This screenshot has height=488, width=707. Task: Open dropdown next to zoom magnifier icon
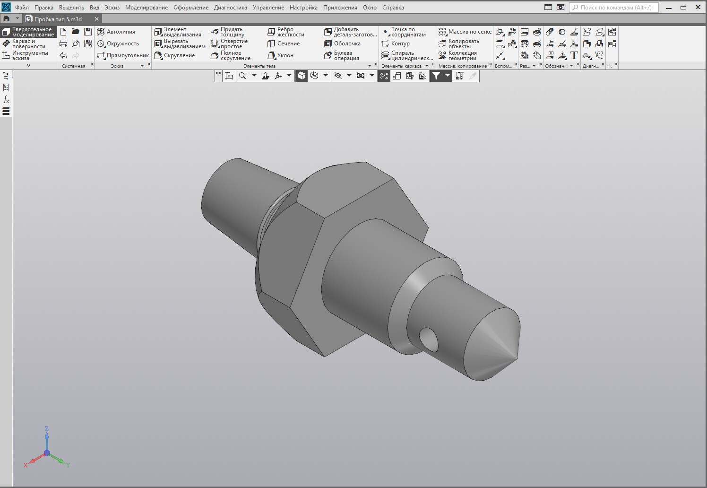point(254,76)
